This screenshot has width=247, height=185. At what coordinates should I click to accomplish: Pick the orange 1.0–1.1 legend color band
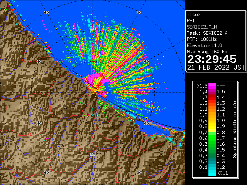212,115
